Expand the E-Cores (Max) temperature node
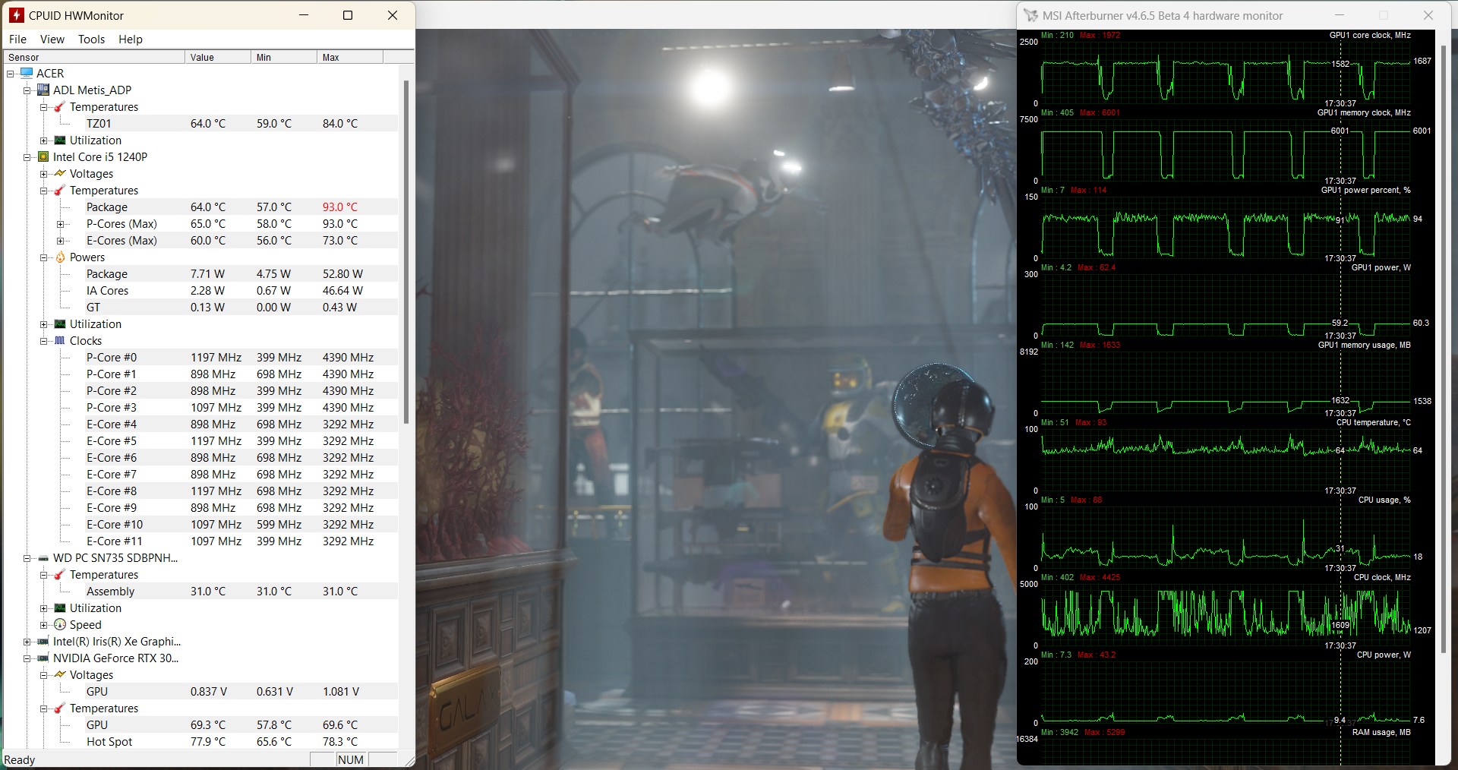 tap(61, 241)
